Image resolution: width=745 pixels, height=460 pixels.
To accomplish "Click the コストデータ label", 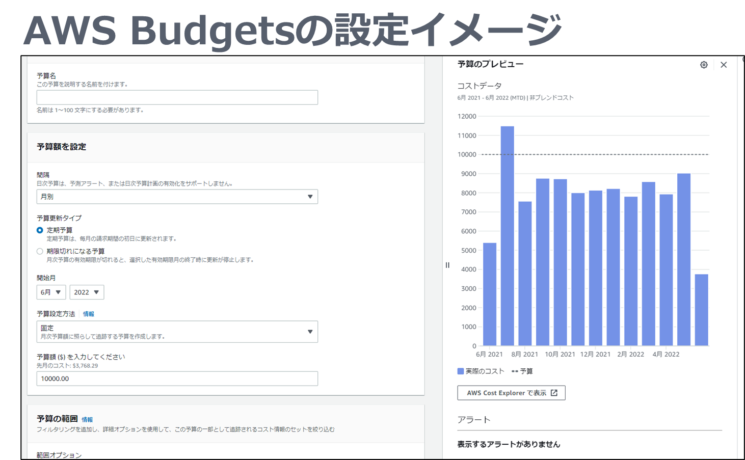I will click(480, 86).
